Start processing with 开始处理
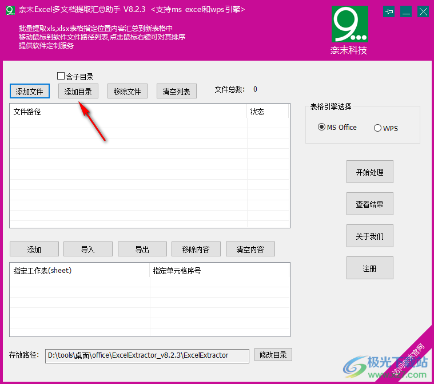 pos(370,172)
